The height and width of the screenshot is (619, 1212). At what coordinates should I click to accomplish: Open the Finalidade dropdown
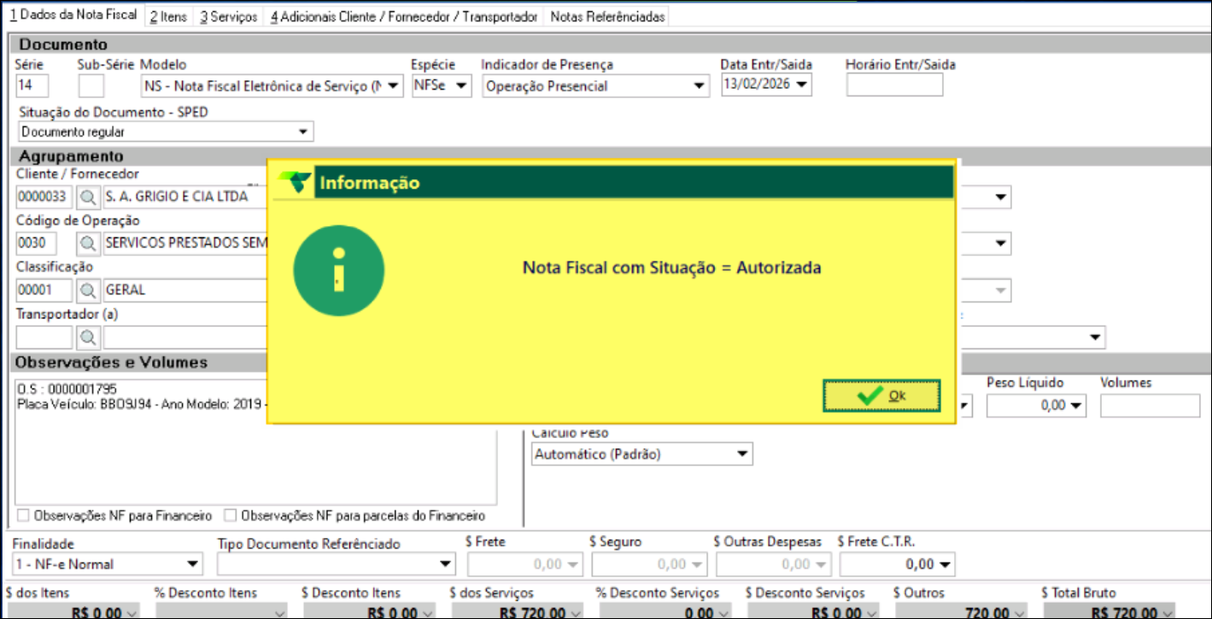(193, 564)
